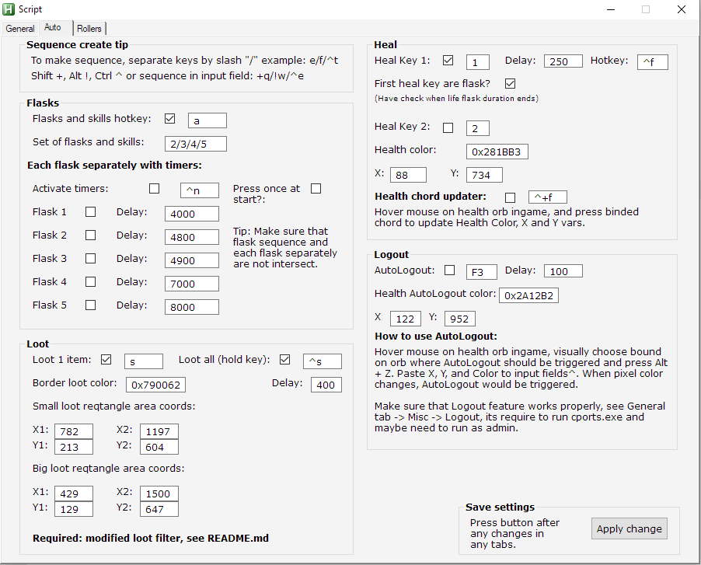Click AutoLogout X field showing 122

(406, 319)
